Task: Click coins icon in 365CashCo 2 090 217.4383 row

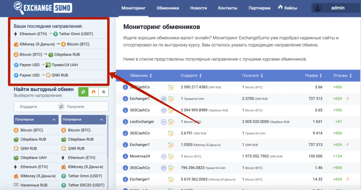Action: 171,87
